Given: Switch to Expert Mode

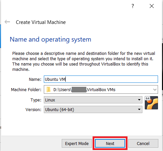Looking at the screenshot, I should 77,143.
